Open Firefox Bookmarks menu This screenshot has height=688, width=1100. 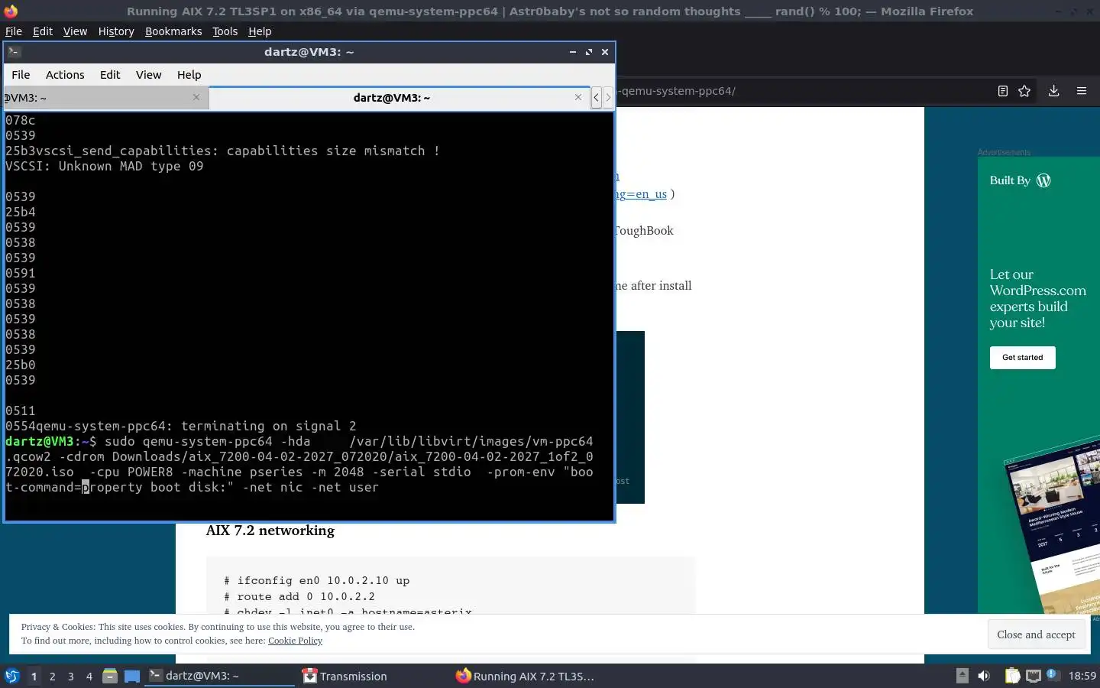(x=173, y=31)
